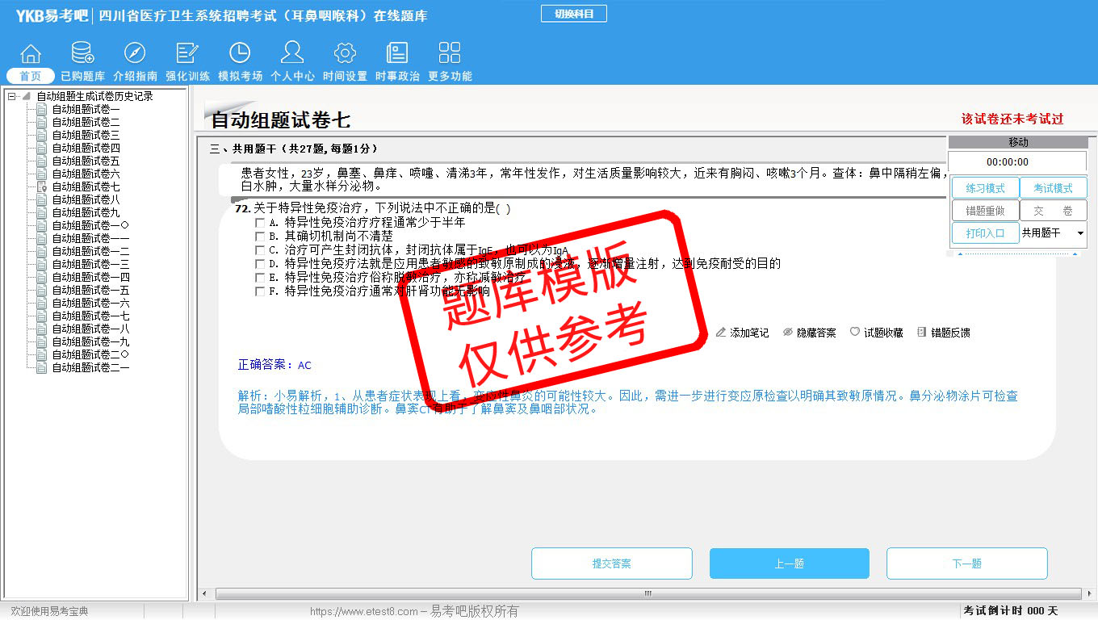The width and height of the screenshot is (1098, 620).
Task: Open the 模拟考场 clock icon
Action: [x=240, y=53]
